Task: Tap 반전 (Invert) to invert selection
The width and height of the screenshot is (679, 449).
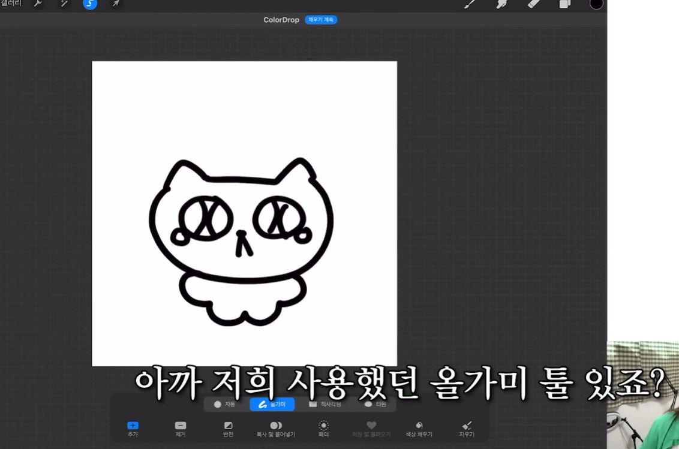Action: pos(227,427)
